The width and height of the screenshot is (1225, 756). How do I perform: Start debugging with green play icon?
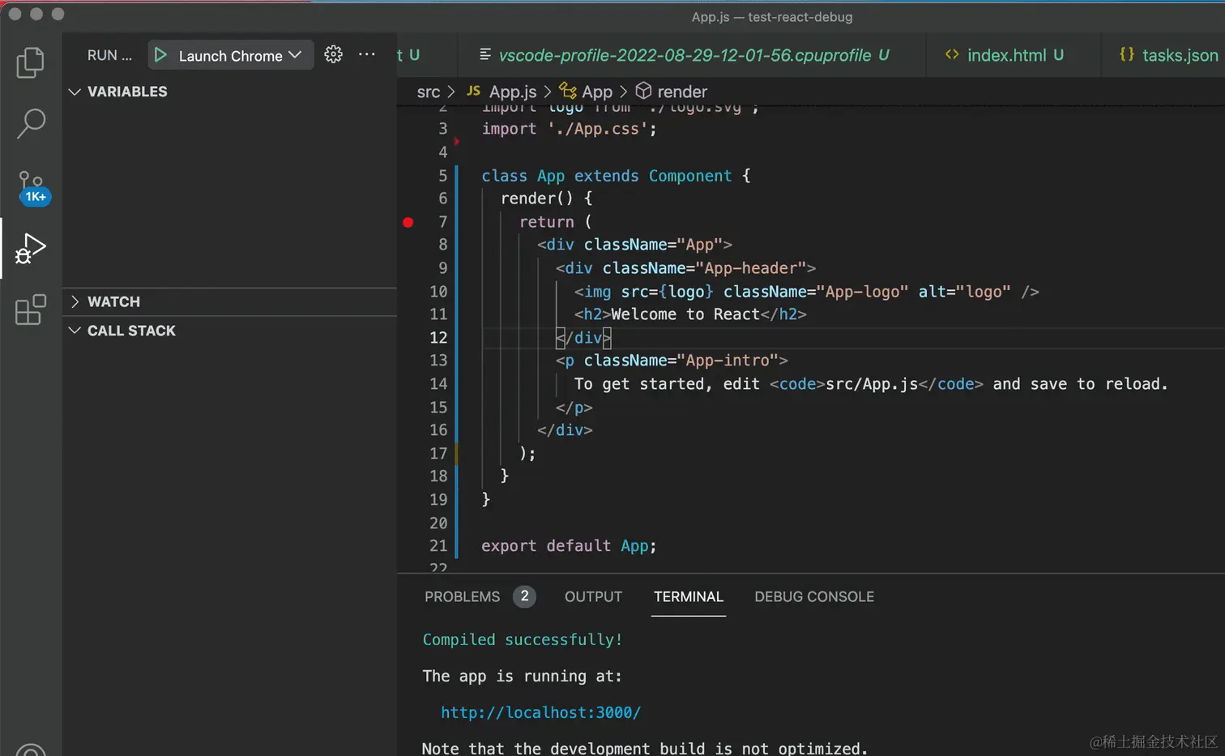160,55
